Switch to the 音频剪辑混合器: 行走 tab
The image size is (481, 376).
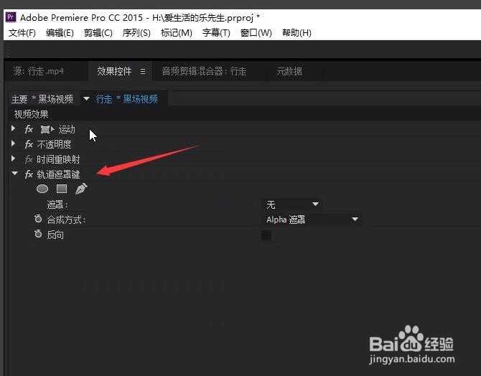click(204, 72)
